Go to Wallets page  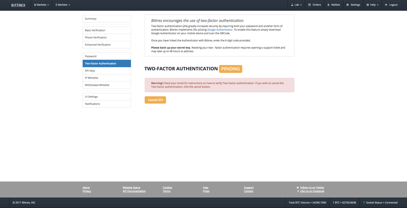coord(334,5)
